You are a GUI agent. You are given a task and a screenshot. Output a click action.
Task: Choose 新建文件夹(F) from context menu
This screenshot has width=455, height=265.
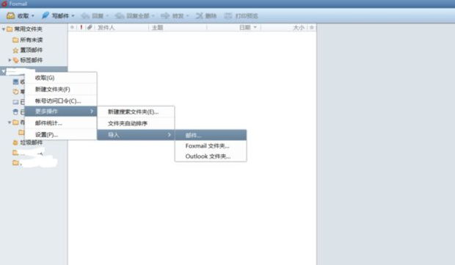[x=61, y=90]
